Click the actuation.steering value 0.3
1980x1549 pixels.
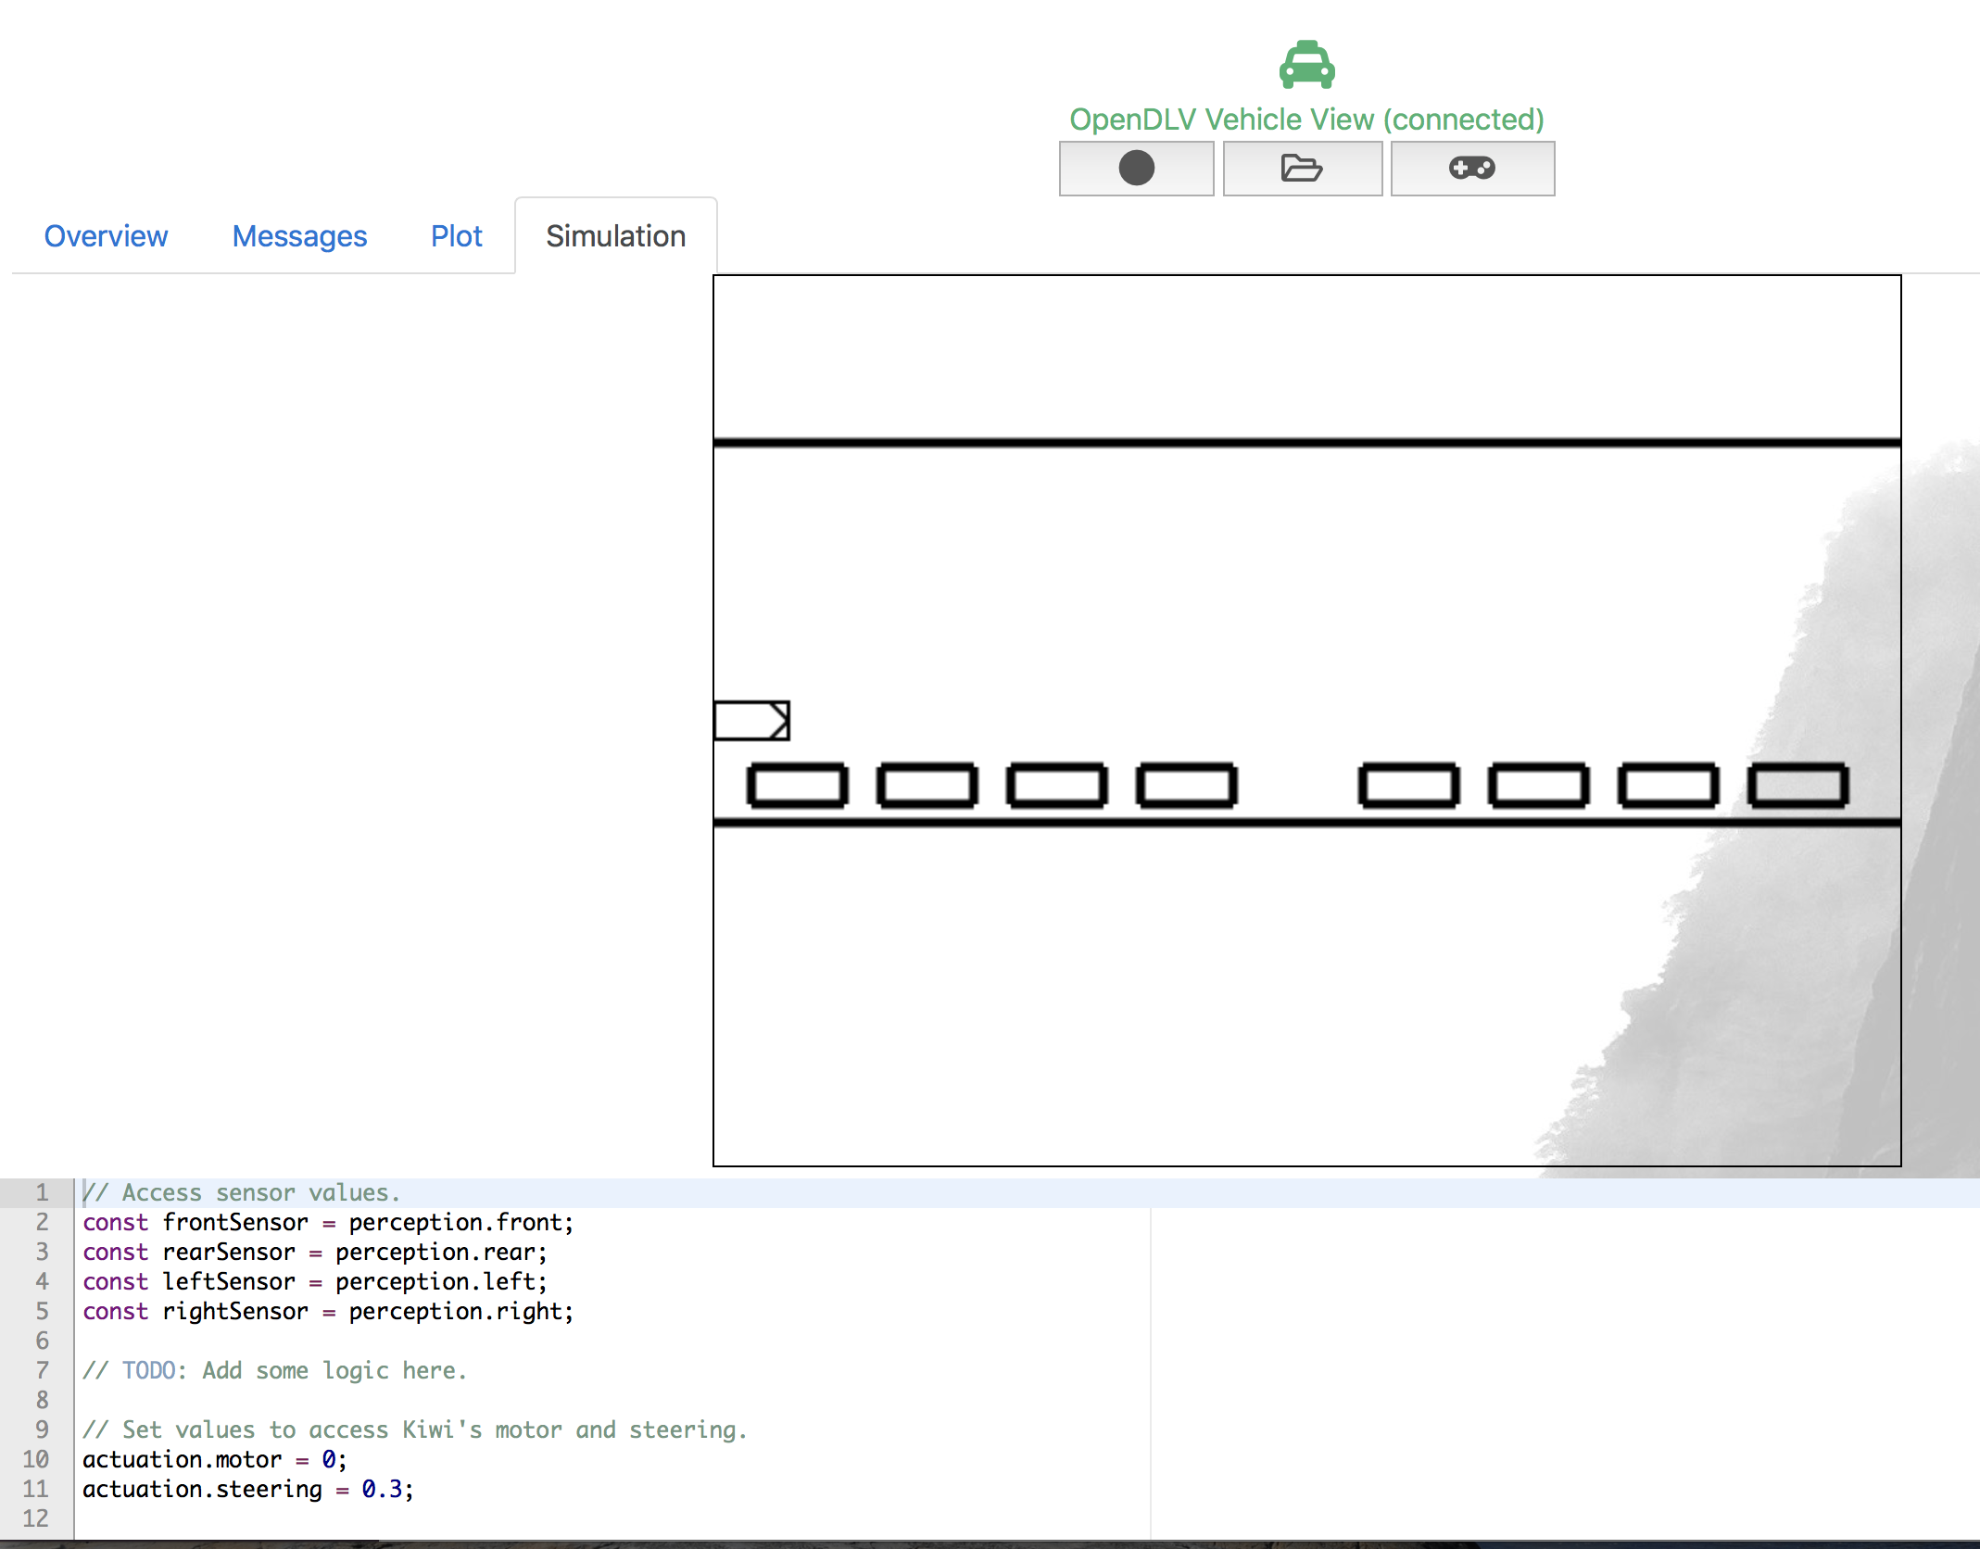(x=382, y=1489)
